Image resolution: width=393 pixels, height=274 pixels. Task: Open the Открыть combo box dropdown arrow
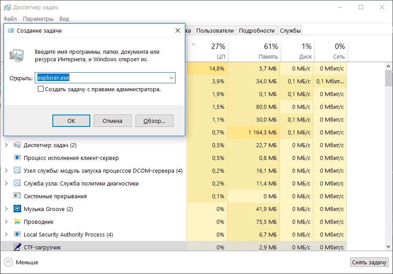pyautogui.click(x=172, y=78)
